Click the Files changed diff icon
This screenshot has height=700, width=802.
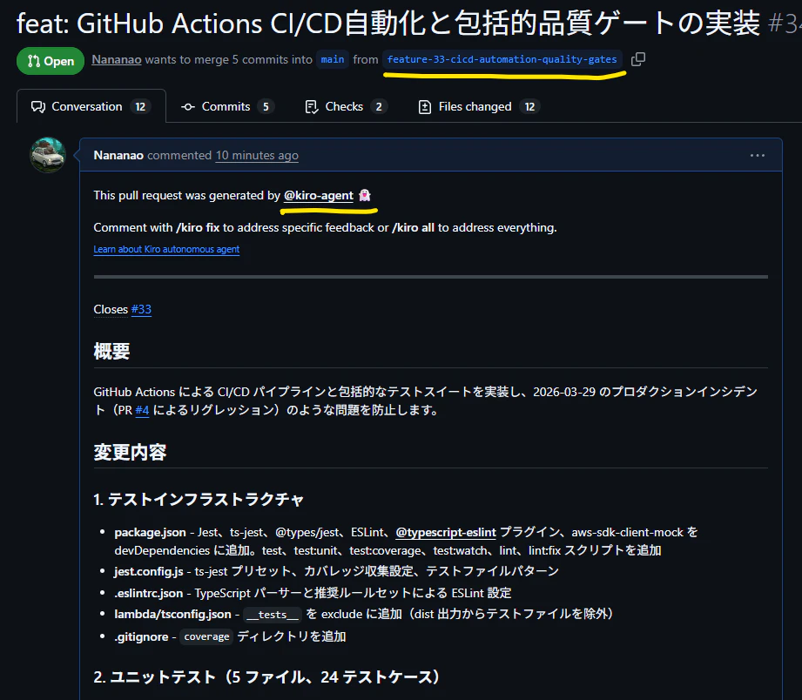(x=425, y=106)
